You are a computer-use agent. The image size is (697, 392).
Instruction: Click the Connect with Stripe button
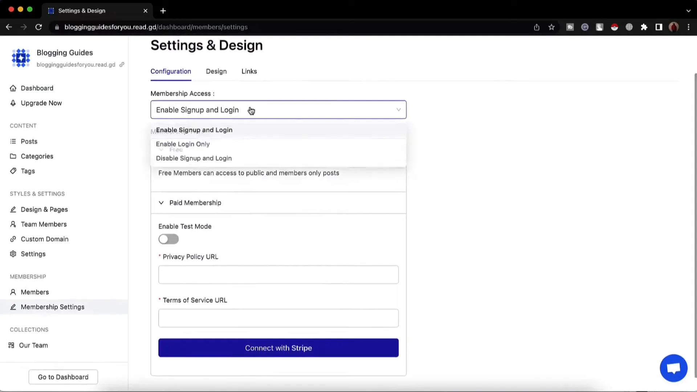pos(278,348)
